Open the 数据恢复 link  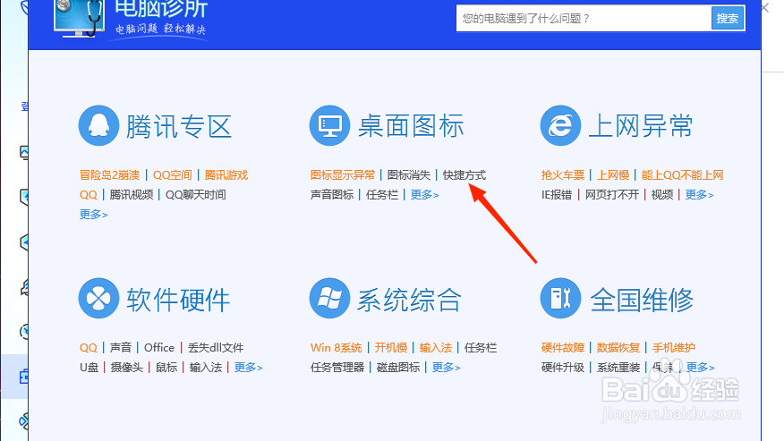click(x=618, y=347)
